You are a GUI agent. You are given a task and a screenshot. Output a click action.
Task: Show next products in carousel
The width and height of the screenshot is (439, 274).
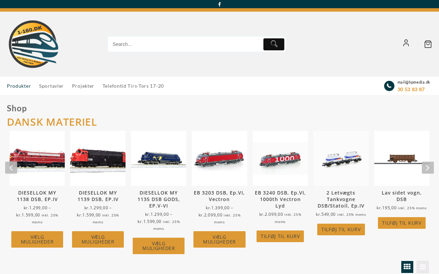(x=428, y=168)
